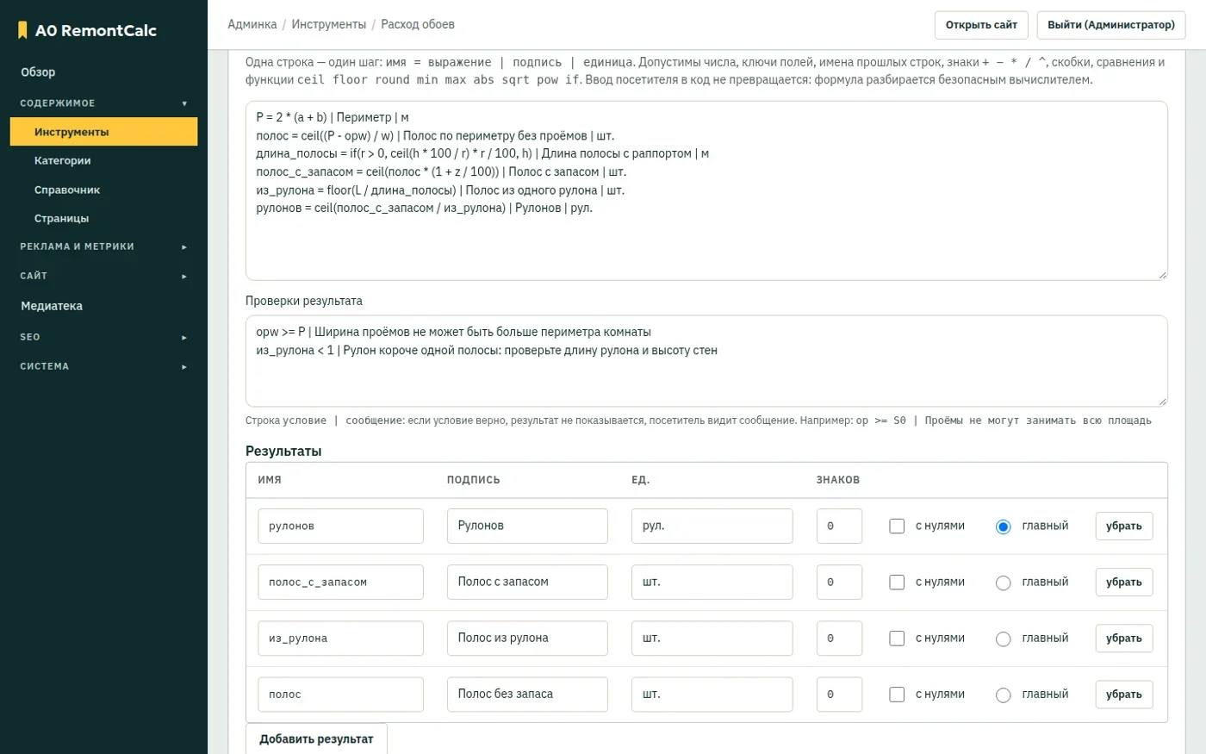This screenshot has width=1206, height=754.
Task: Select "главный" radio for the рулонов row
Action: point(1003,527)
